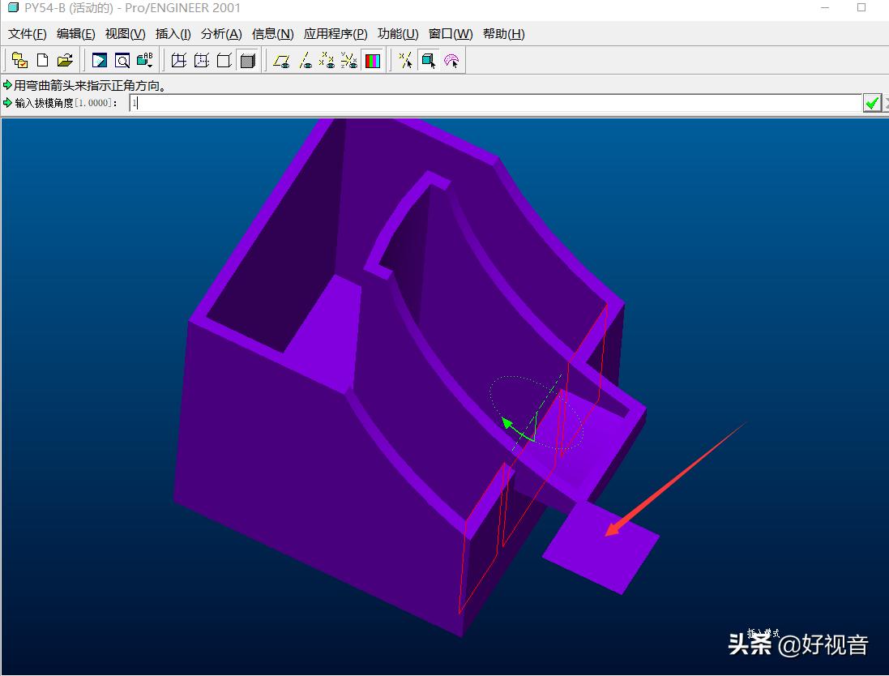889x676 pixels.
Task: Click the model tree icon in toolbar
Action: [20, 61]
